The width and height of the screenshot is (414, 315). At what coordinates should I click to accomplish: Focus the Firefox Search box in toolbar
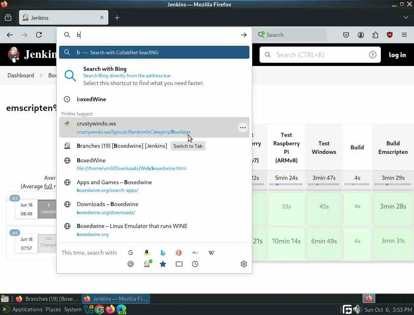click(x=290, y=35)
